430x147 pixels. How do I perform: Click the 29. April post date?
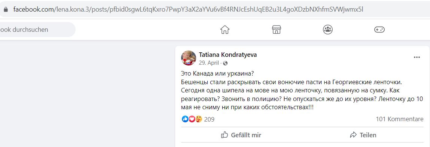coord(209,63)
